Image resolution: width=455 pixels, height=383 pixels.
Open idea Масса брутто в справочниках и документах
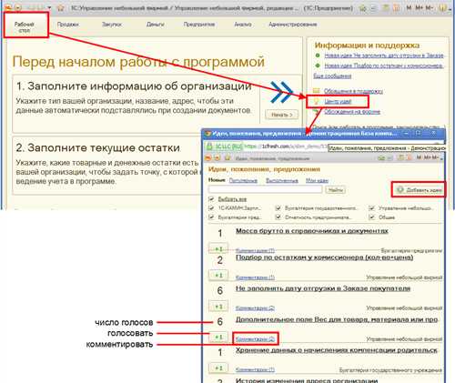[312, 231]
